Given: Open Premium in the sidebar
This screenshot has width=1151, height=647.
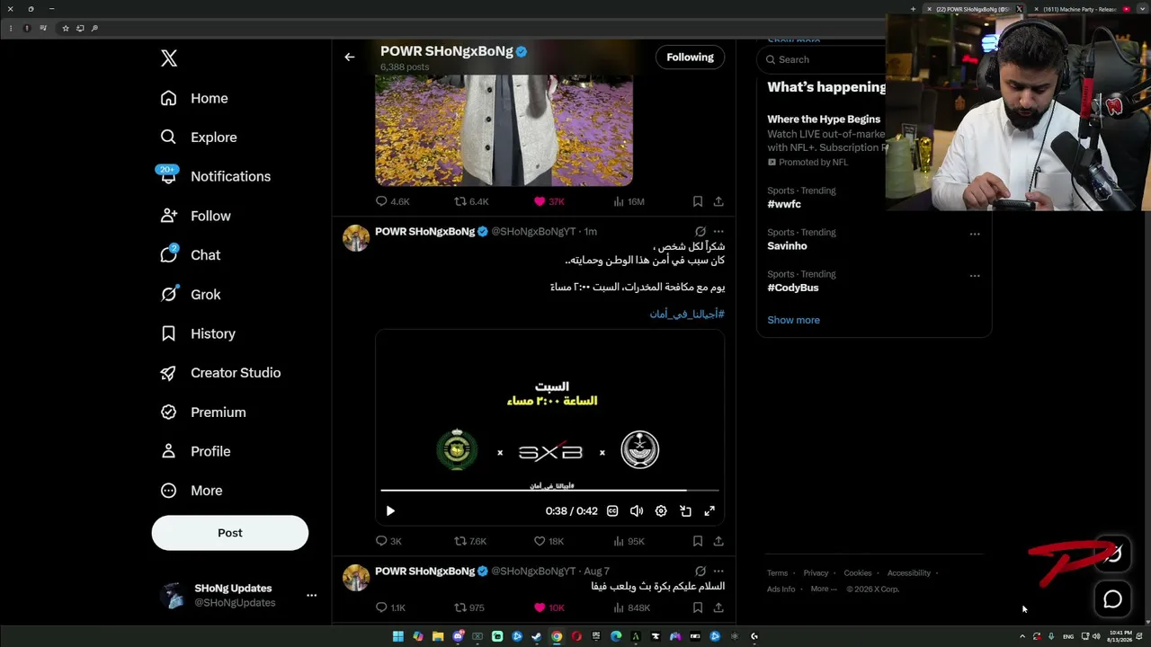Looking at the screenshot, I should click(202, 412).
